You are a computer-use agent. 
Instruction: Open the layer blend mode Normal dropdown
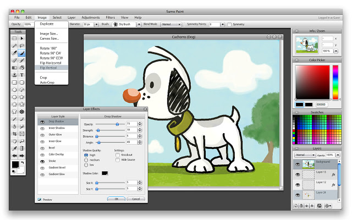(304, 155)
